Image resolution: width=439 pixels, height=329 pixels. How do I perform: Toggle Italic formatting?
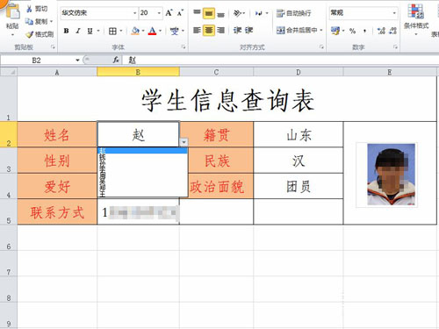pos(78,31)
